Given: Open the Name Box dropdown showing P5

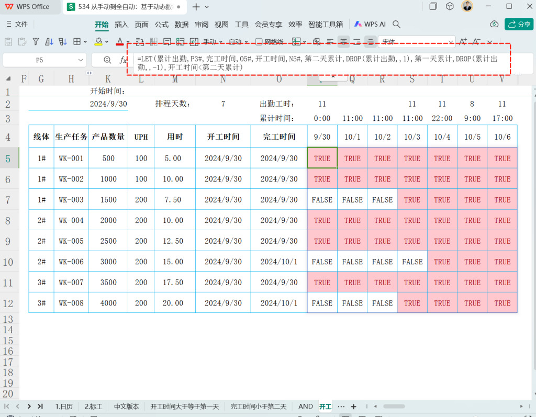Looking at the screenshot, I should (80, 60).
